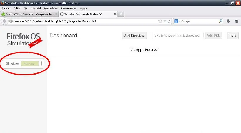Open the downloads arrow icon
241x133 pixels.
pos(228,21)
